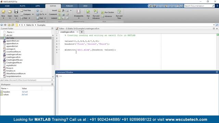
Task: Click the first Insert section icon
Action: 59,11
